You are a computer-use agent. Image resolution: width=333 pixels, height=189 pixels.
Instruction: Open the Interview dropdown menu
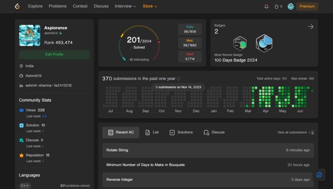pos(125,6)
